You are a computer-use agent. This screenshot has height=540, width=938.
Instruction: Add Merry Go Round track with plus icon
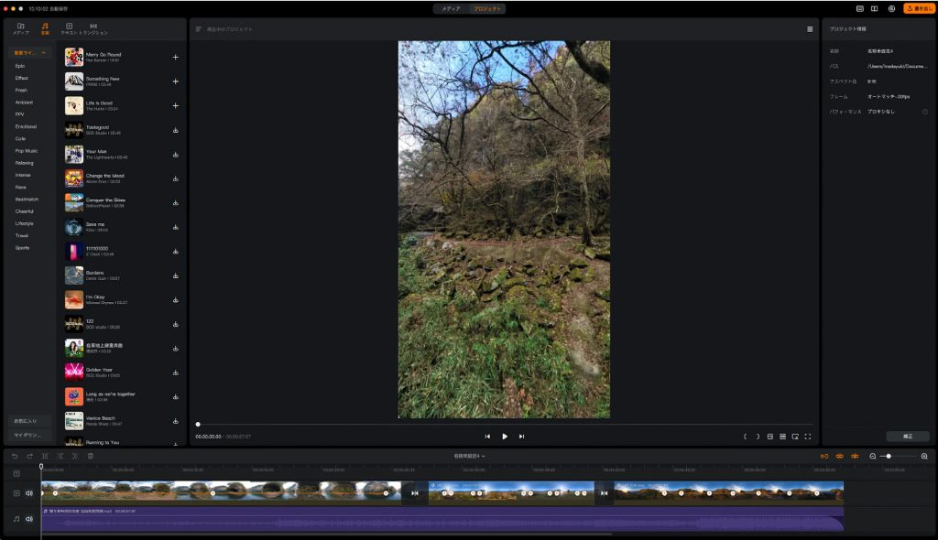[175, 57]
